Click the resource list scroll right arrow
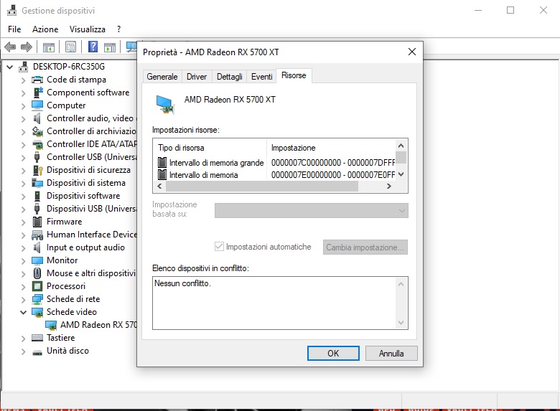This screenshot has width=560, height=411. (389, 186)
